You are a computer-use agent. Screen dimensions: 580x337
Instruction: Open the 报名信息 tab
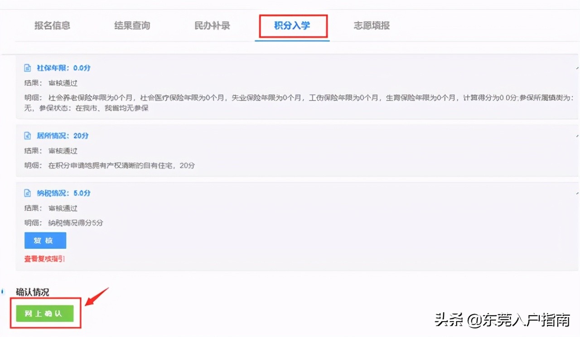coord(53,26)
